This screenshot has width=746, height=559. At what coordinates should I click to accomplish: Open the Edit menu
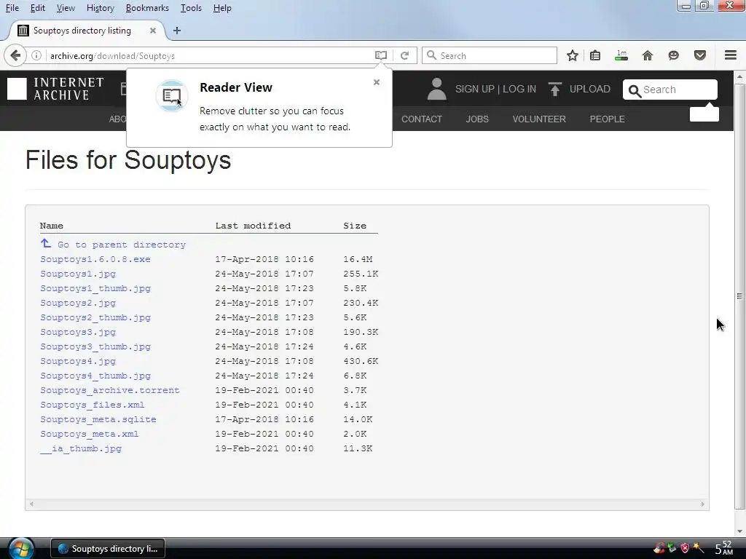pos(38,8)
